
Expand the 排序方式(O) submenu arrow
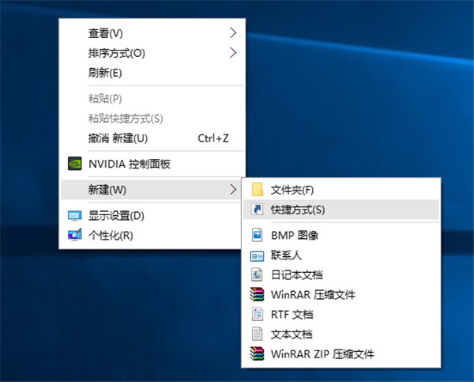(233, 53)
